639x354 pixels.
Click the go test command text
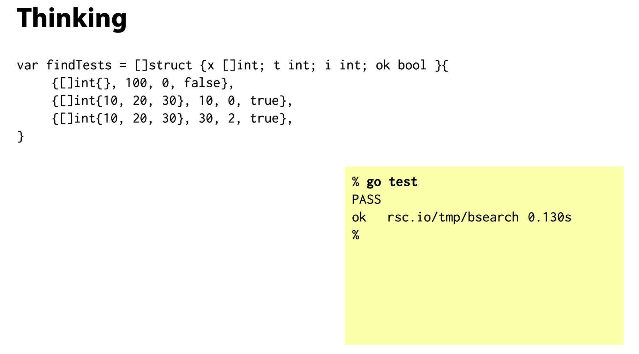coord(392,182)
